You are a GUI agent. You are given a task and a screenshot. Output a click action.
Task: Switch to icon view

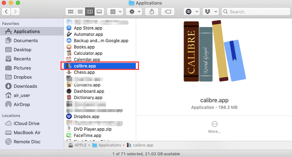(70, 12)
